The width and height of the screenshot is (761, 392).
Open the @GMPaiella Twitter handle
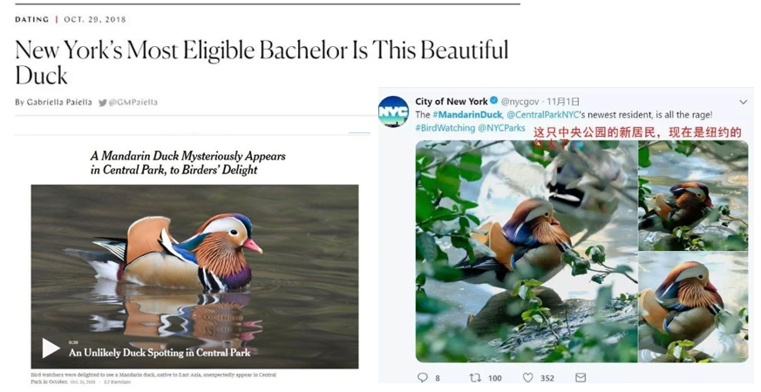click(x=132, y=103)
